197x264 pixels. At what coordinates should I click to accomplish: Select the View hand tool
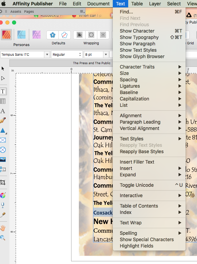pos(3,228)
